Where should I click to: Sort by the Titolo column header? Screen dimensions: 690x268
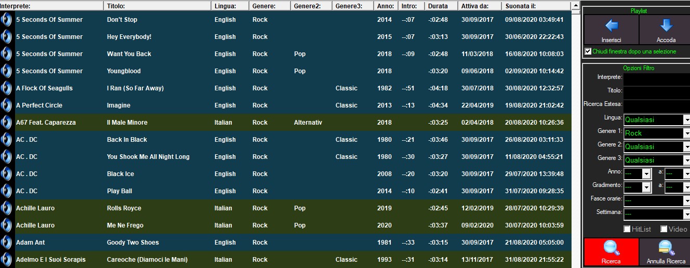[158, 6]
